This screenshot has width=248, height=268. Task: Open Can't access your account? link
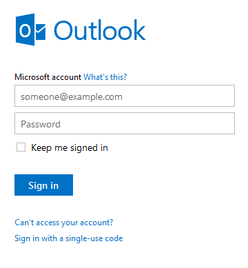tap(64, 223)
